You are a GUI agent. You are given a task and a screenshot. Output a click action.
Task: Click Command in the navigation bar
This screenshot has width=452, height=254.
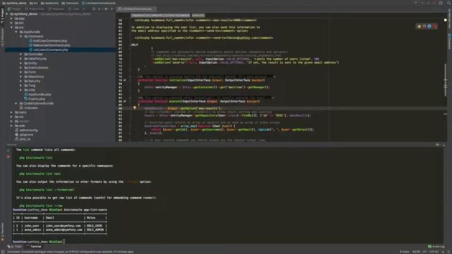(70, 3)
